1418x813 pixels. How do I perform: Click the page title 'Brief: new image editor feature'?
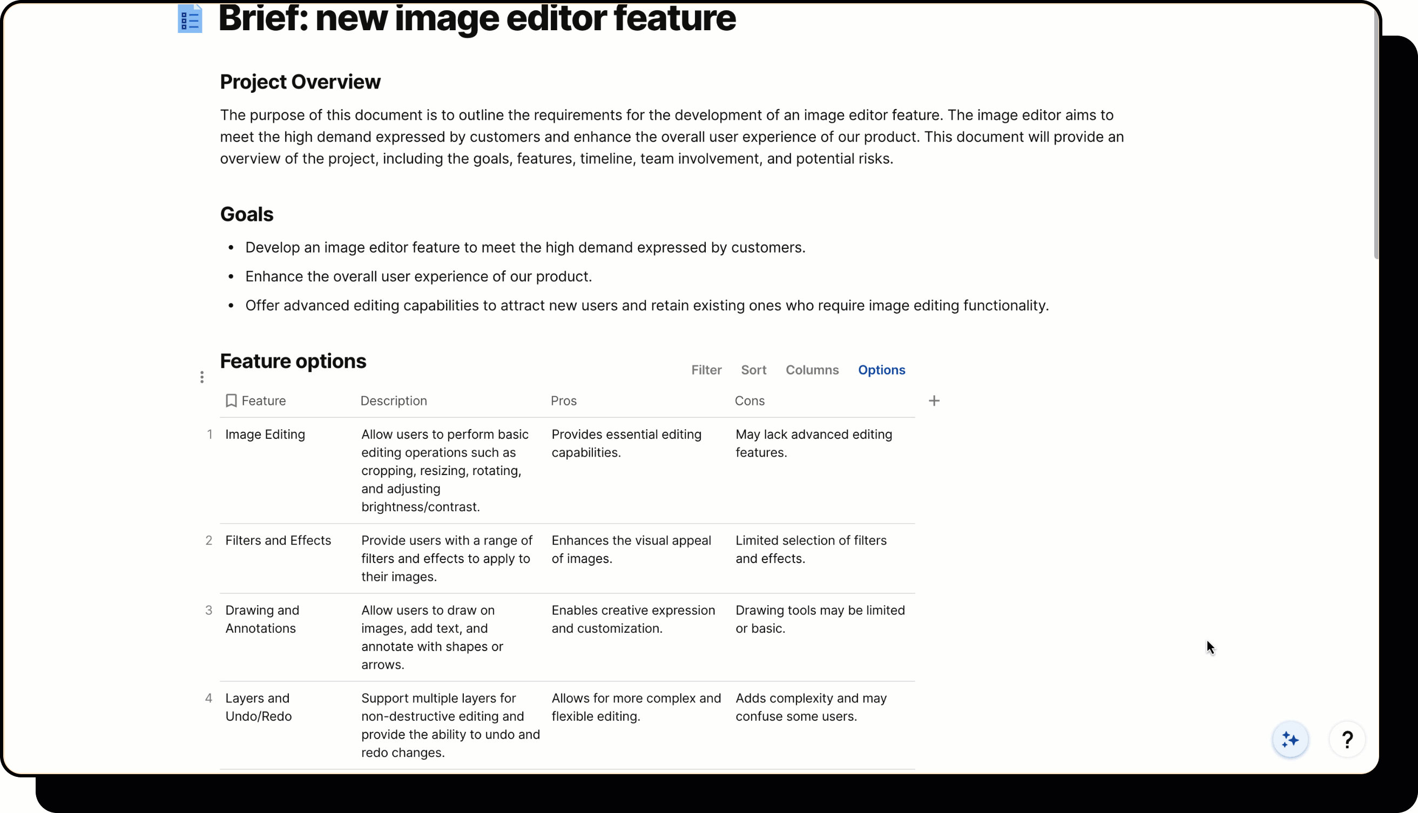click(x=477, y=19)
